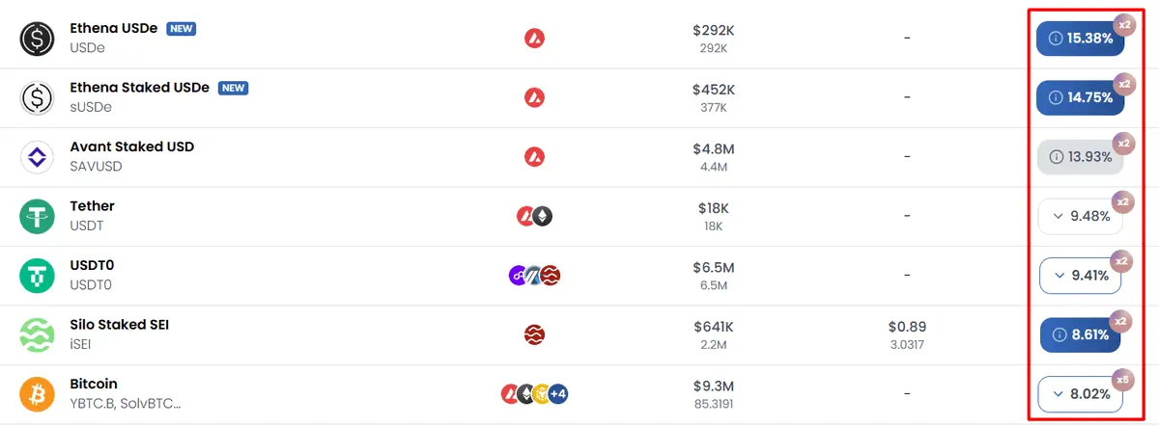Click the grey 13.93% APY button
The width and height of the screenshot is (1159, 426).
(x=1081, y=157)
